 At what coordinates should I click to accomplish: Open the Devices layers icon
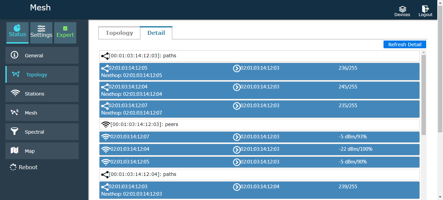[x=402, y=9]
